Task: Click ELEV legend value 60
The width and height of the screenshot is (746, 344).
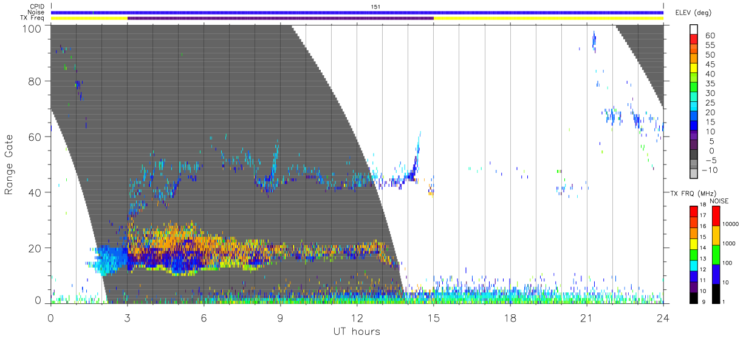Action: 710,36
